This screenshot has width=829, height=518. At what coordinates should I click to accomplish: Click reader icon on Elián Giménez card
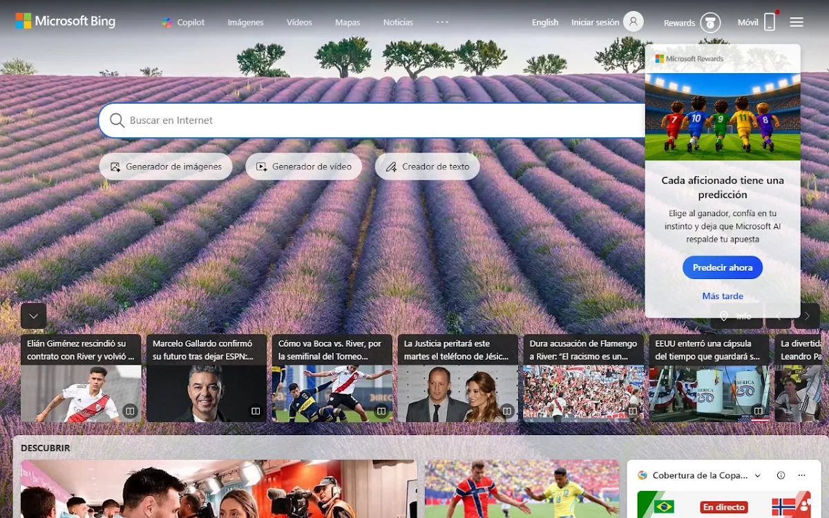click(x=129, y=411)
